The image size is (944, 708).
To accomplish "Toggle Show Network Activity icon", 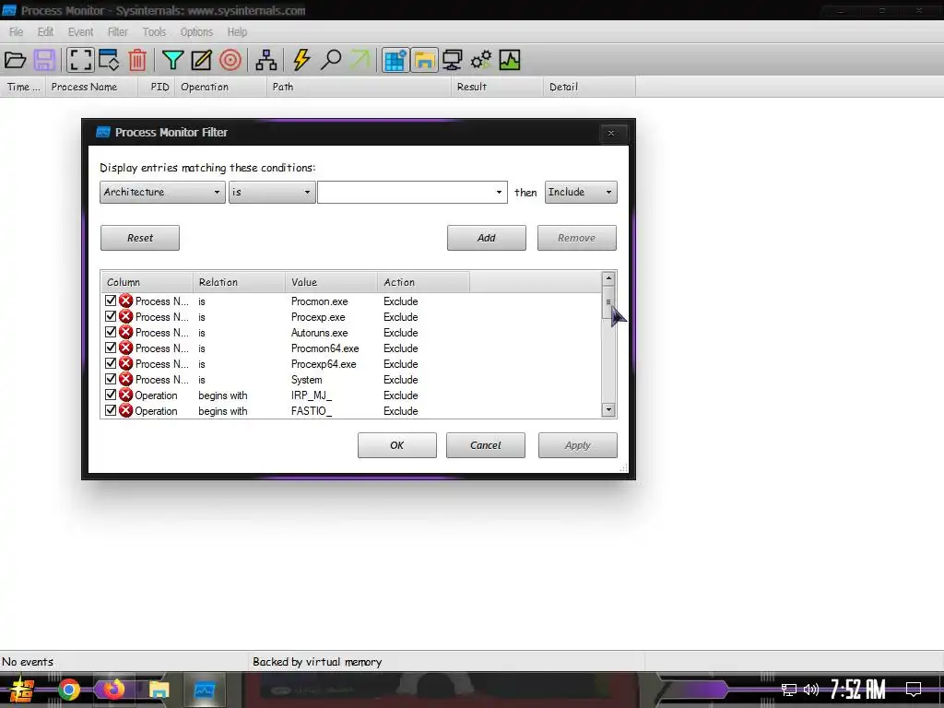I will [x=452, y=60].
